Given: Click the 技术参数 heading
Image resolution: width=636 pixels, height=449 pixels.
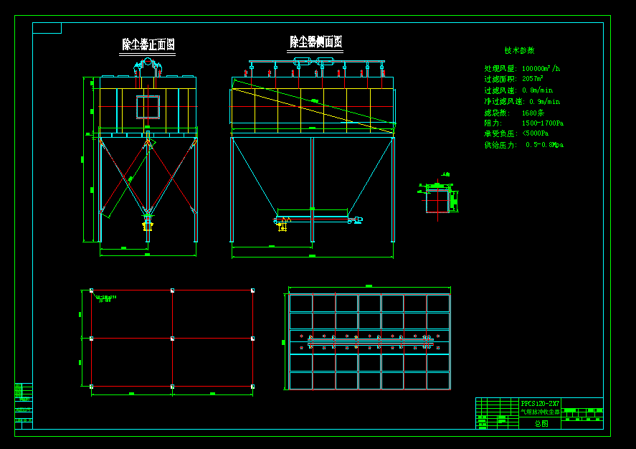Looking at the screenshot, I should [520, 50].
